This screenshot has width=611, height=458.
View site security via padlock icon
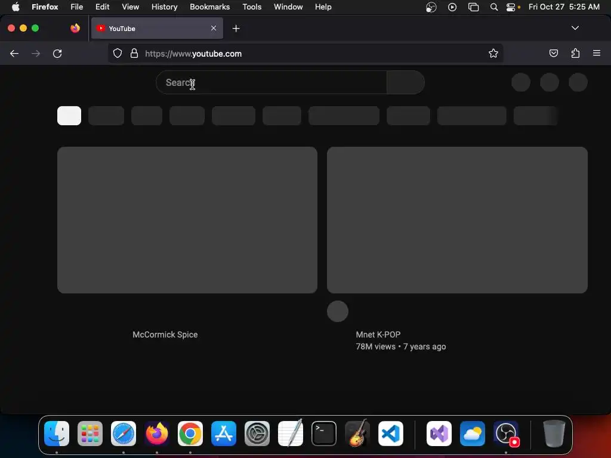pos(134,53)
